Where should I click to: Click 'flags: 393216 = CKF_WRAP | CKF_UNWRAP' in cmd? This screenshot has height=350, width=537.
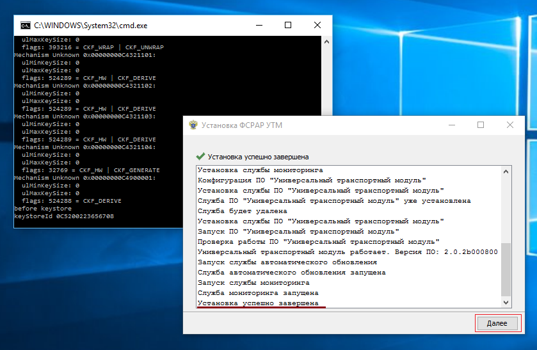pyautogui.click(x=93, y=47)
